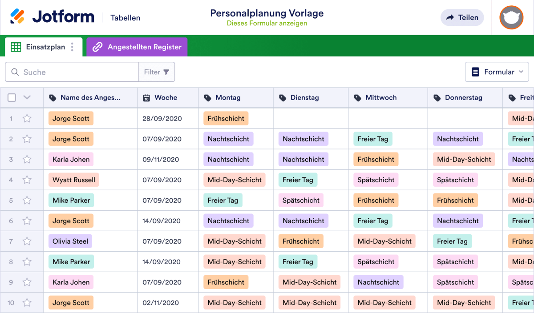Click inside the Suche input field

71,72
